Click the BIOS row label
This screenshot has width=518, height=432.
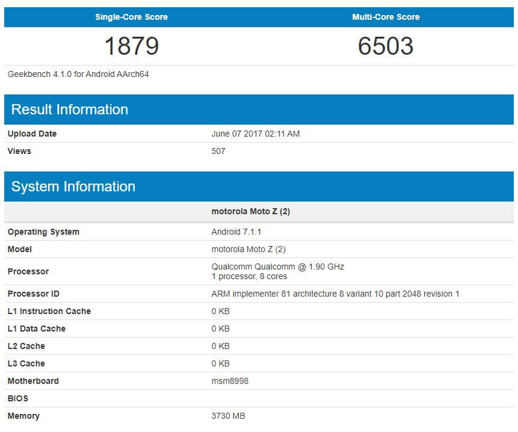(x=18, y=398)
